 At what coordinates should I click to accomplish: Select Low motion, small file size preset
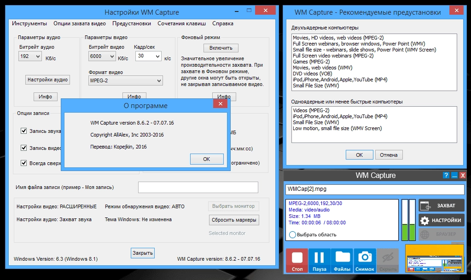pos(337,128)
